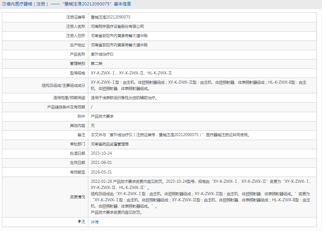The width and height of the screenshot is (322, 231).
Task: Select expiry date 2026-05-31
Action: pyautogui.click(x=101, y=172)
